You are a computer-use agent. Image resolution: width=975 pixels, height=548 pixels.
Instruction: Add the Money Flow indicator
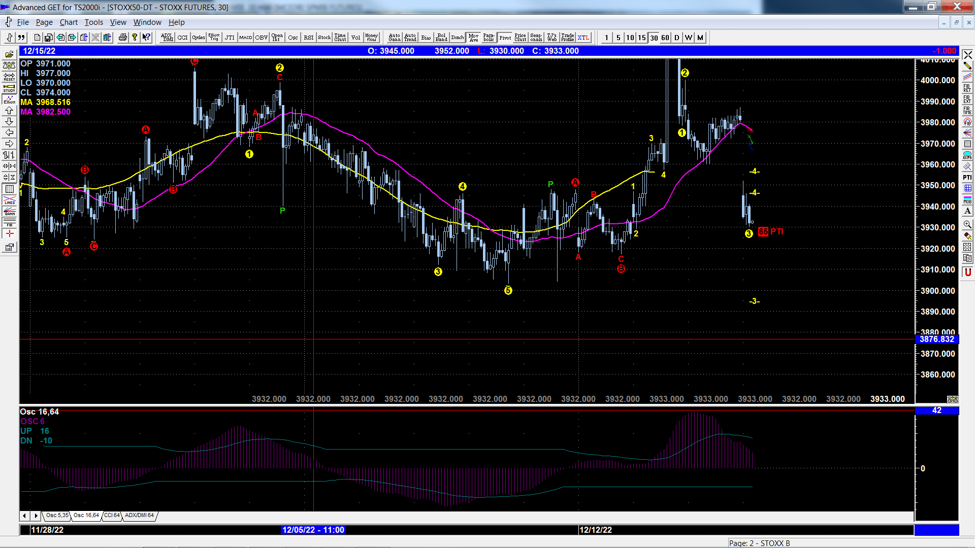[372, 38]
